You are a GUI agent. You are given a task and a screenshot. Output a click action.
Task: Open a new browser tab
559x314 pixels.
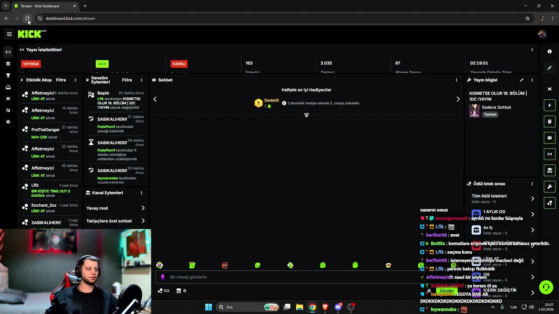tap(85, 6)
